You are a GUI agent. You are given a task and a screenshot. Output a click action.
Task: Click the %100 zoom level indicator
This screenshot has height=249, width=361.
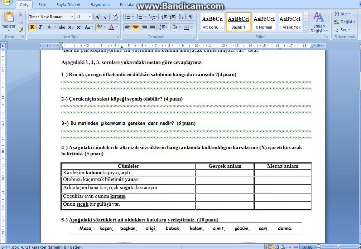[x=307, y=247]
